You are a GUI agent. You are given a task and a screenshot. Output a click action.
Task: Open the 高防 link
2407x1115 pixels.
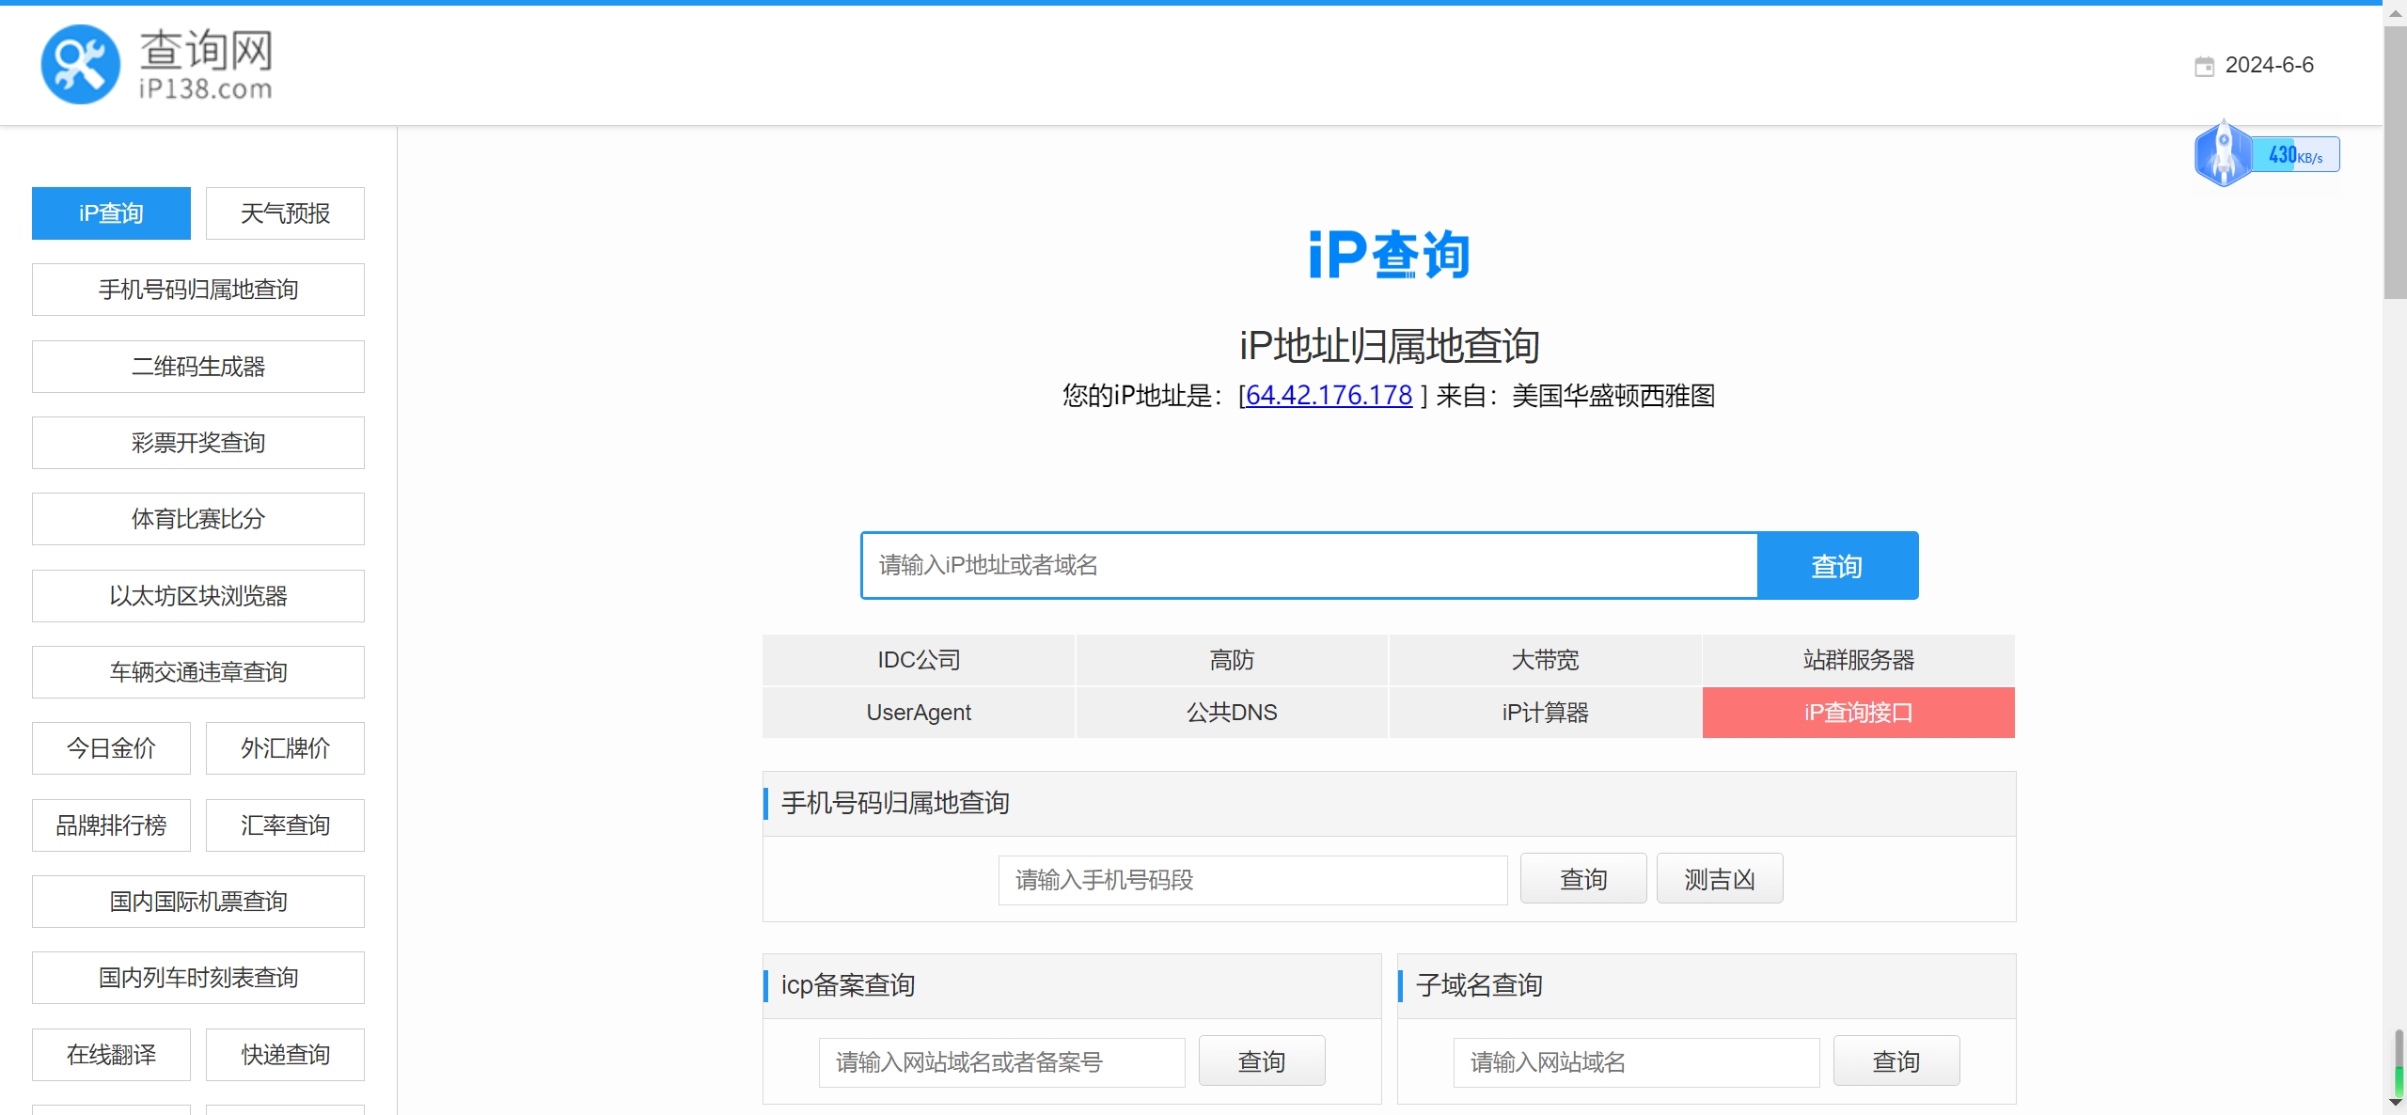(1232, 660)
